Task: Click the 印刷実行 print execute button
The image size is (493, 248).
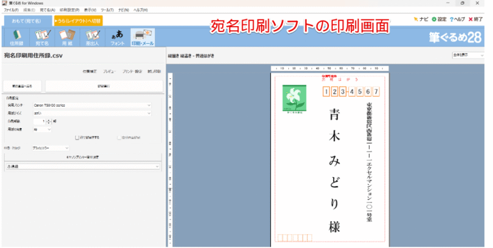Action: 104,86
